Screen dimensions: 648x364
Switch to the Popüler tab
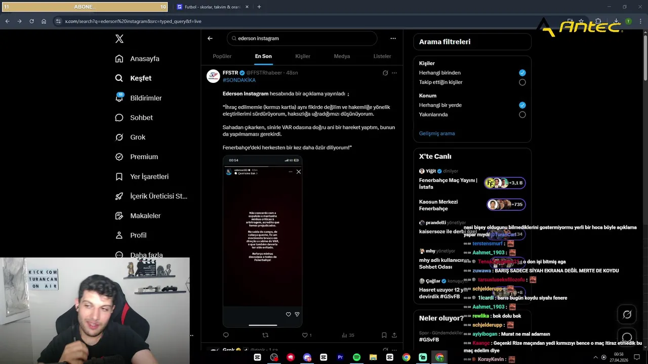222,56
